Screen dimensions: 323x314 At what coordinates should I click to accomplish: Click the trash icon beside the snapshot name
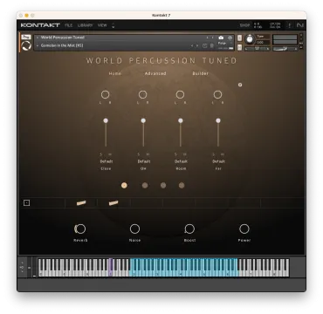(212, 45)
